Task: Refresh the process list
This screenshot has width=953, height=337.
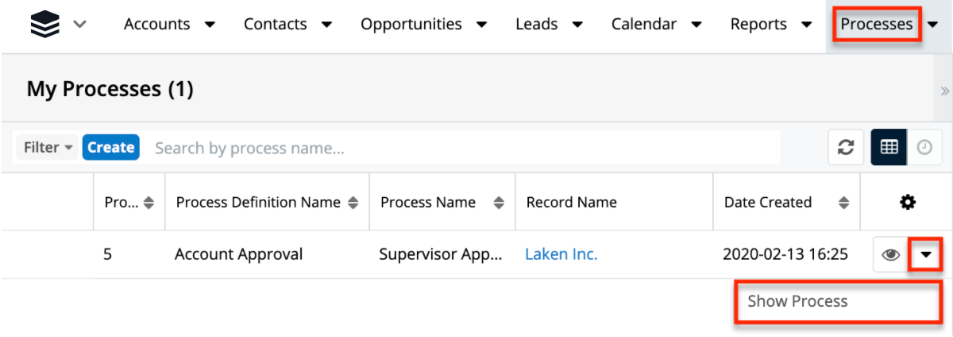Action: (x=846, y=148)
